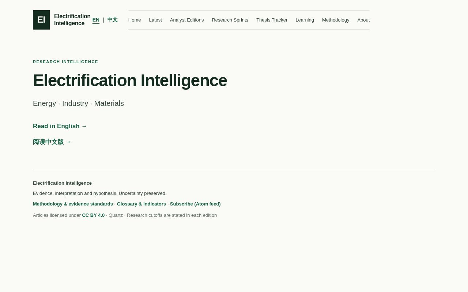Click the 'Evidence, interpretation and hypothesis' footer text
This screenshot has height=292, width=468.
[x=100, y=193]
